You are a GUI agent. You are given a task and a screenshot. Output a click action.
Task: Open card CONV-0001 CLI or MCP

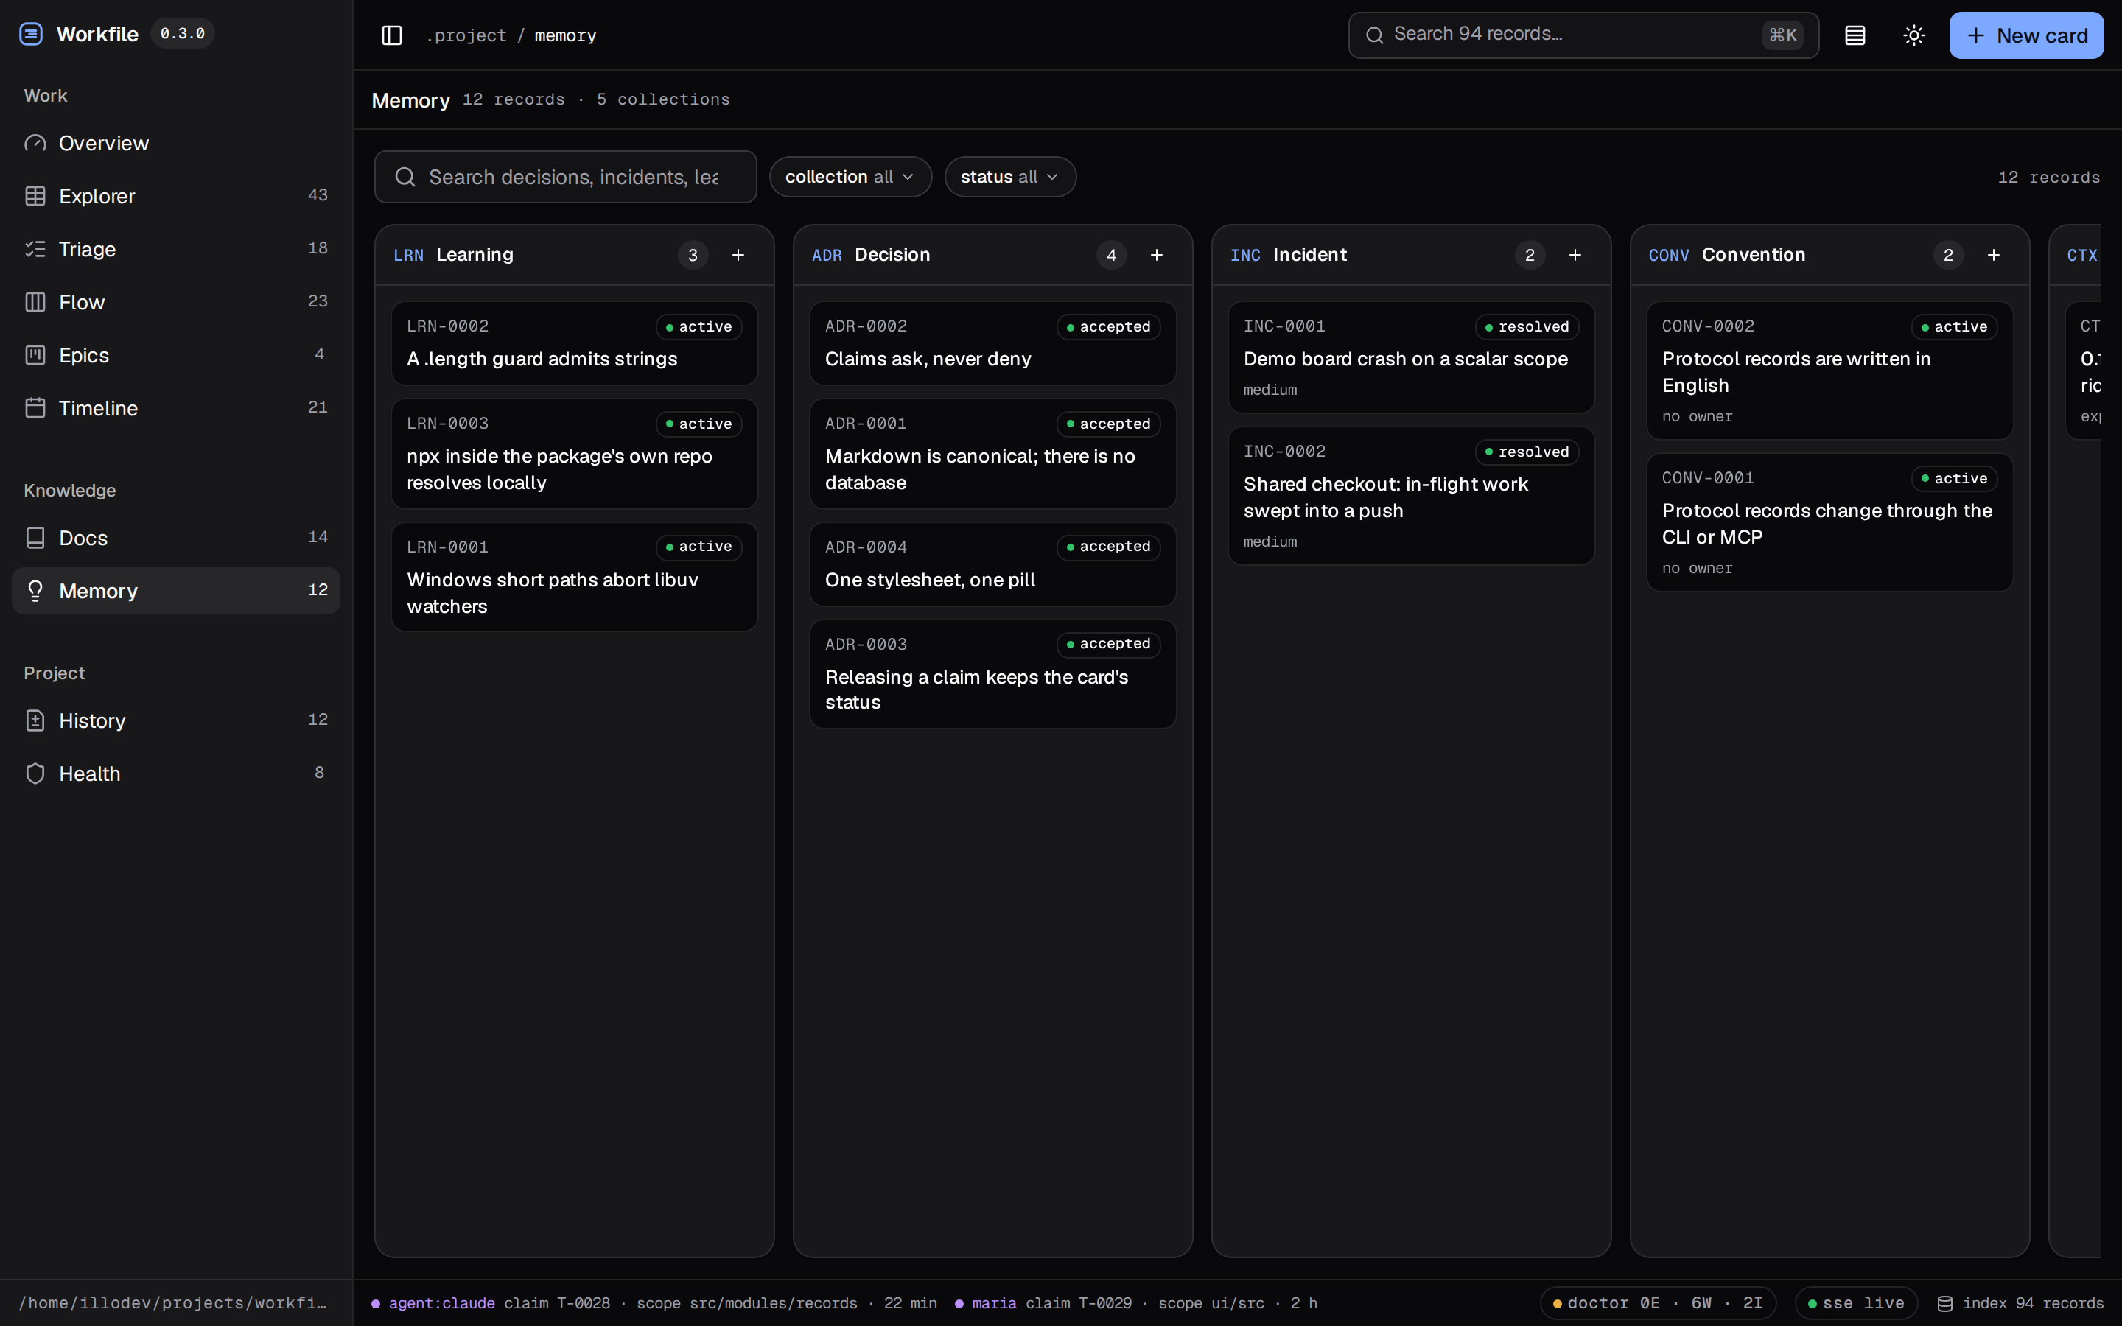(x=1829, y=522)
